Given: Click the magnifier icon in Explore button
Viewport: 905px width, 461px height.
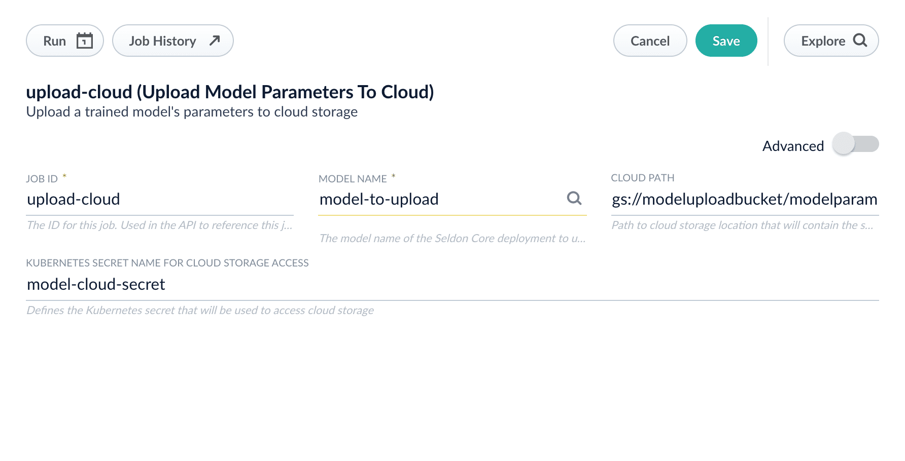Looking at the screenshot, I should 860,40.
